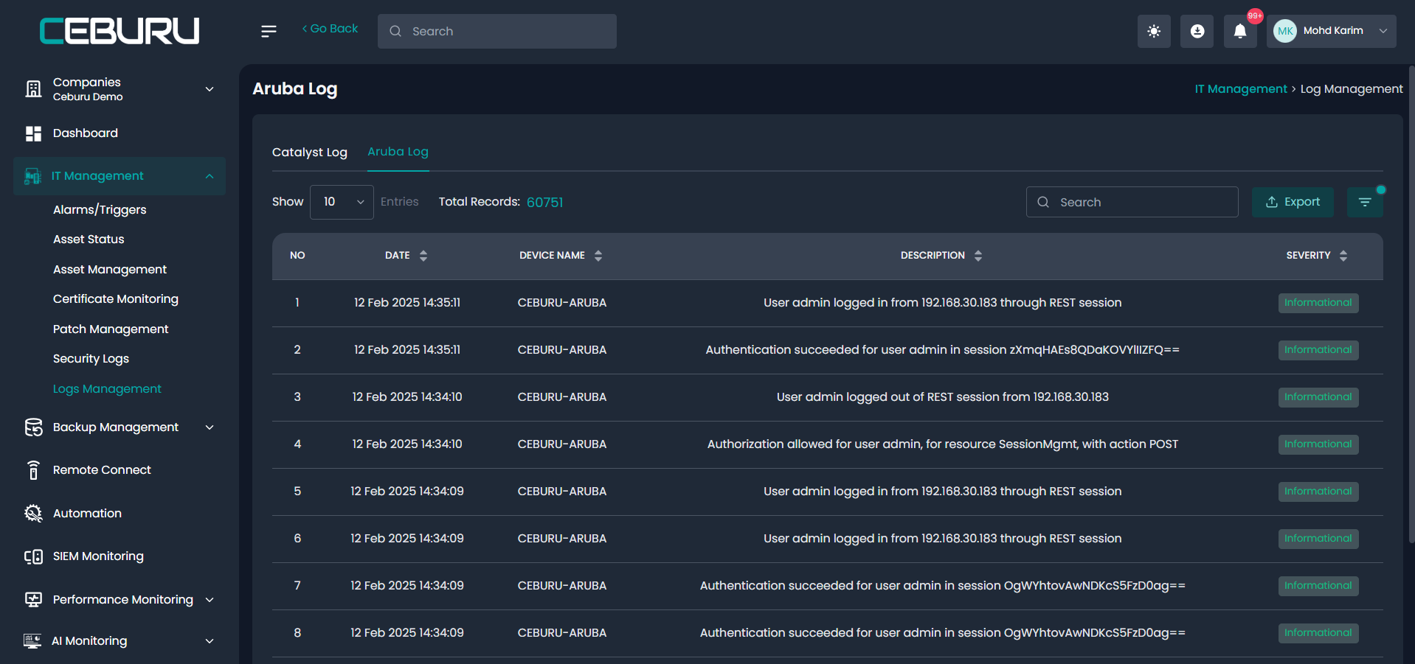Sort table by Device Name column

click(x=598, y=256)
